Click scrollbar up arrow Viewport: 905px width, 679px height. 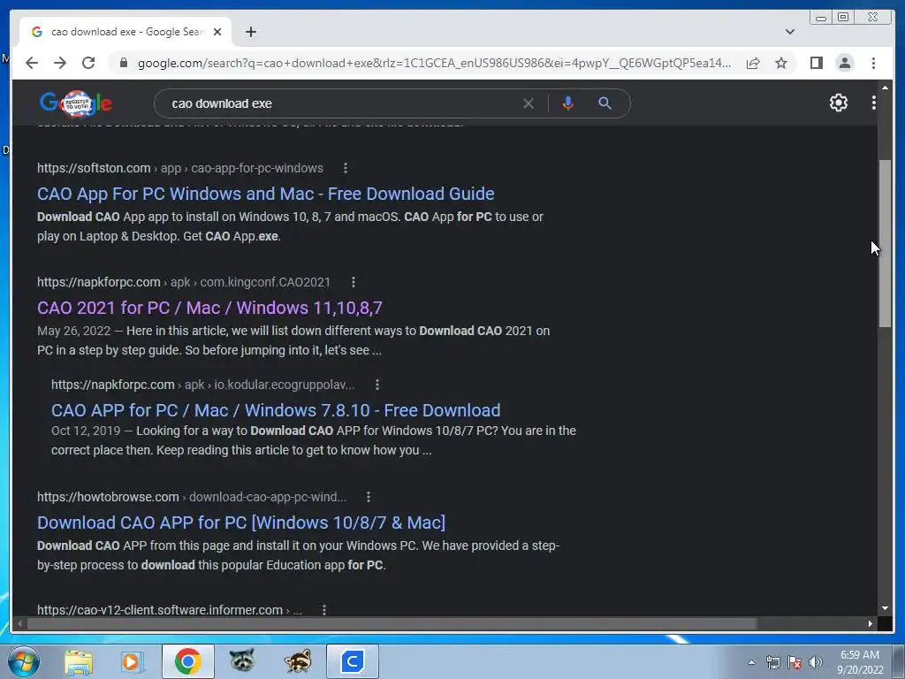pos(885,88)
